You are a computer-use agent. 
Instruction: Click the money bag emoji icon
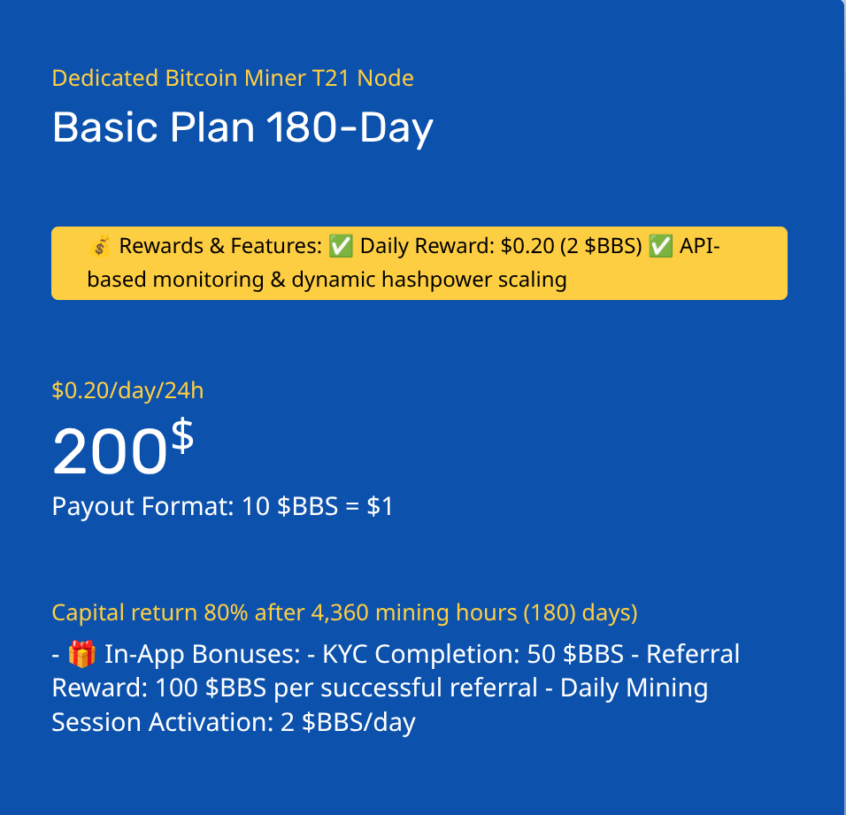pos(100,247)
